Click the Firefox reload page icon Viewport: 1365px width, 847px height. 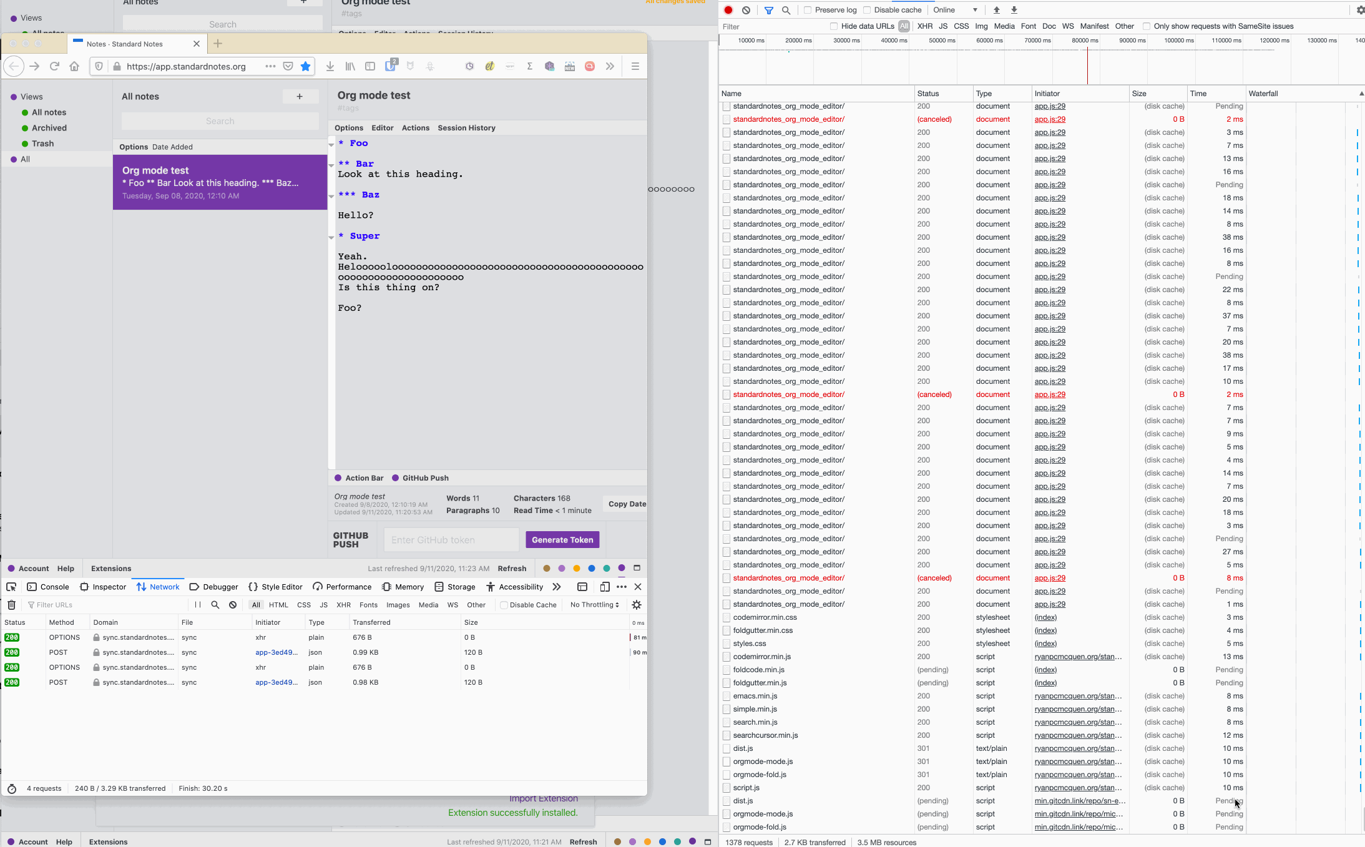point(54,66)
